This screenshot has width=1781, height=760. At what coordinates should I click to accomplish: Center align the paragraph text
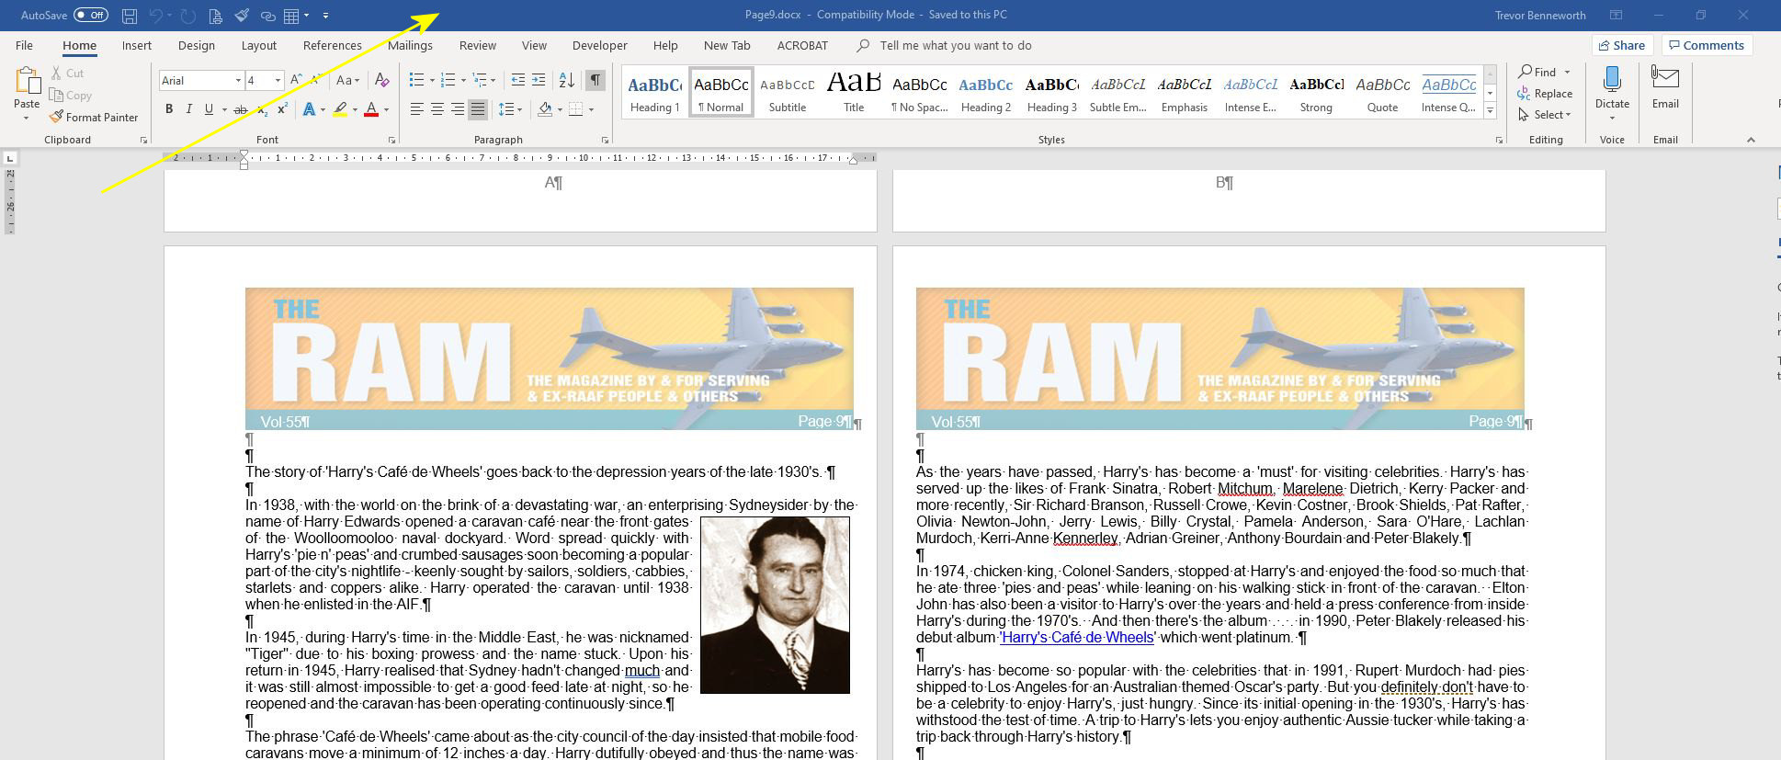[x=437, y=109]
